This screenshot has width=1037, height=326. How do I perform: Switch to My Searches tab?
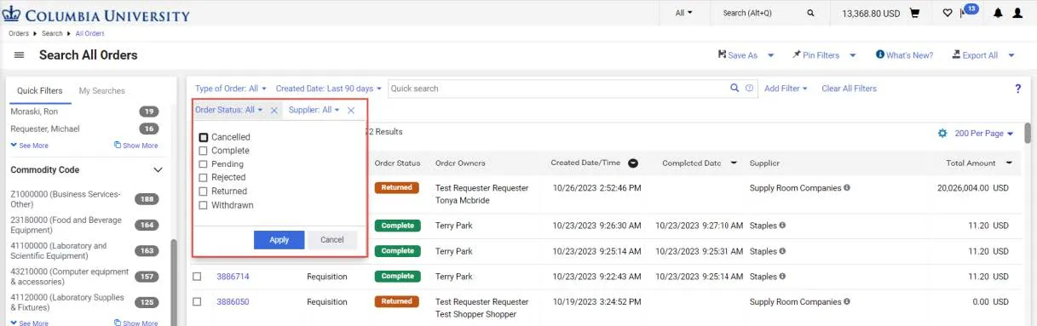point(101,91)
